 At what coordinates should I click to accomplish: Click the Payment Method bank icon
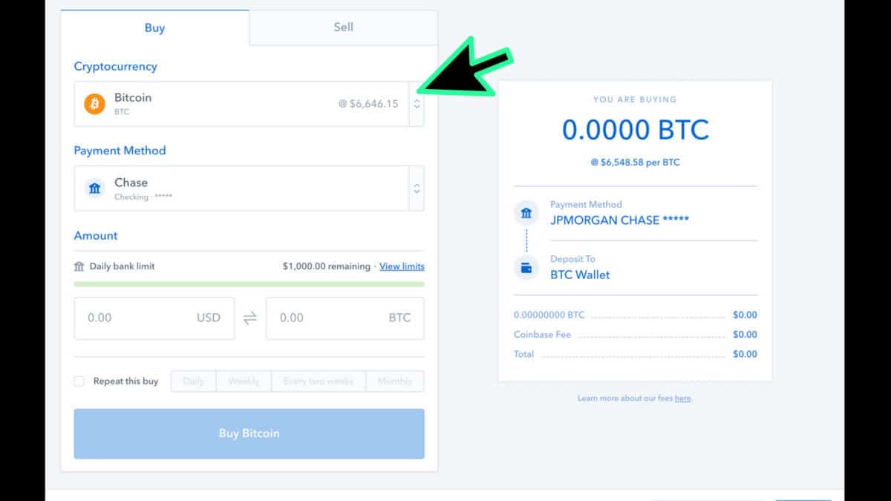coord(526,212)
